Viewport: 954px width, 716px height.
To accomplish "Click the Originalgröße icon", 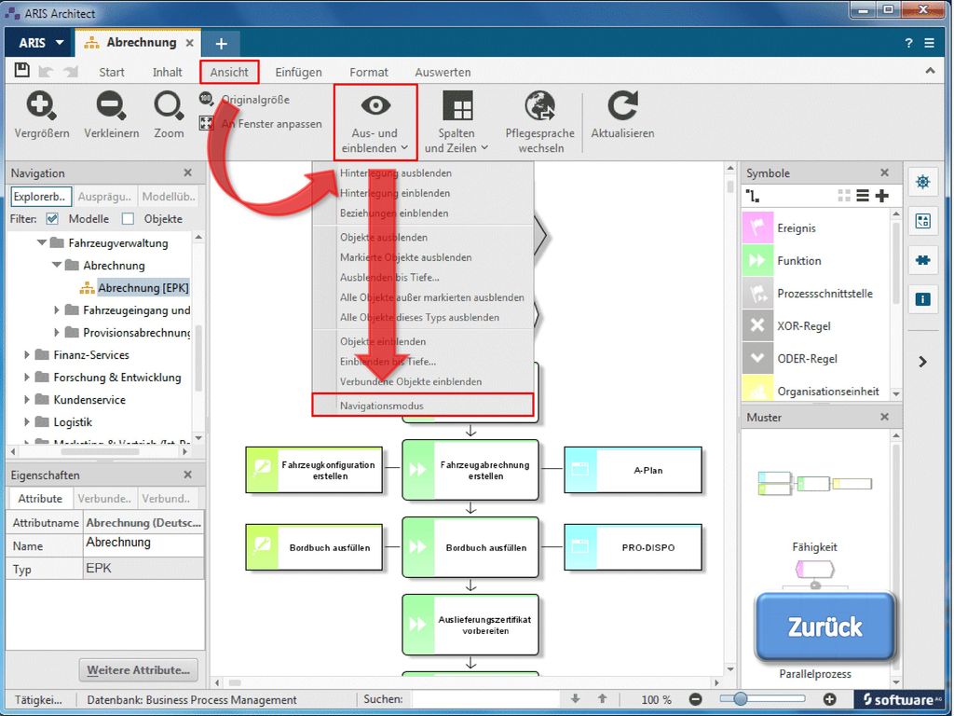I will [206, 99].
